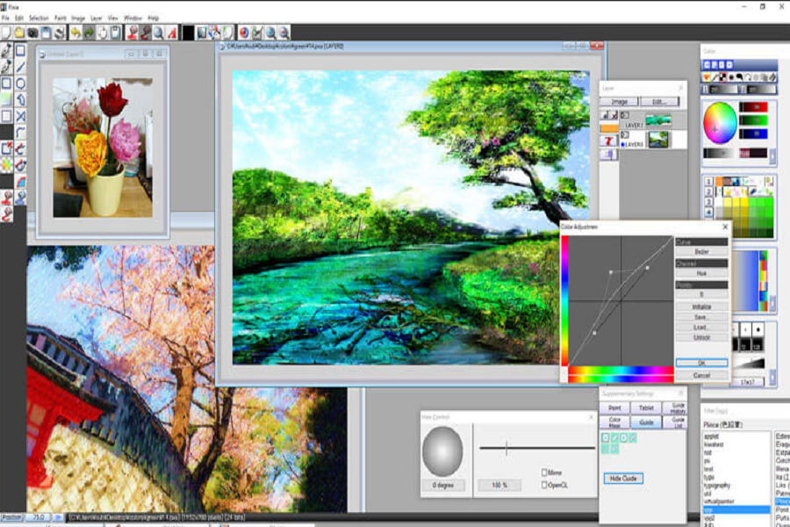The width and height of the screenshot is (790, 527).
Task: Adjust the blue channel slider
Action: point(753,134)
